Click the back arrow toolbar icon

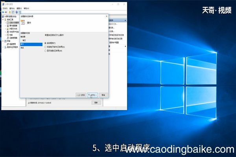pyautogui.click(x=3, y=12)
